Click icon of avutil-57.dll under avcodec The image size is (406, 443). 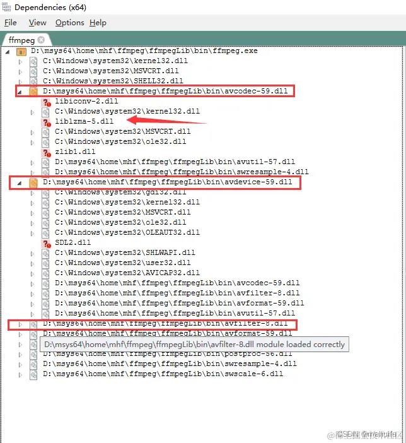pyautogui.click(x=45, y=162)
